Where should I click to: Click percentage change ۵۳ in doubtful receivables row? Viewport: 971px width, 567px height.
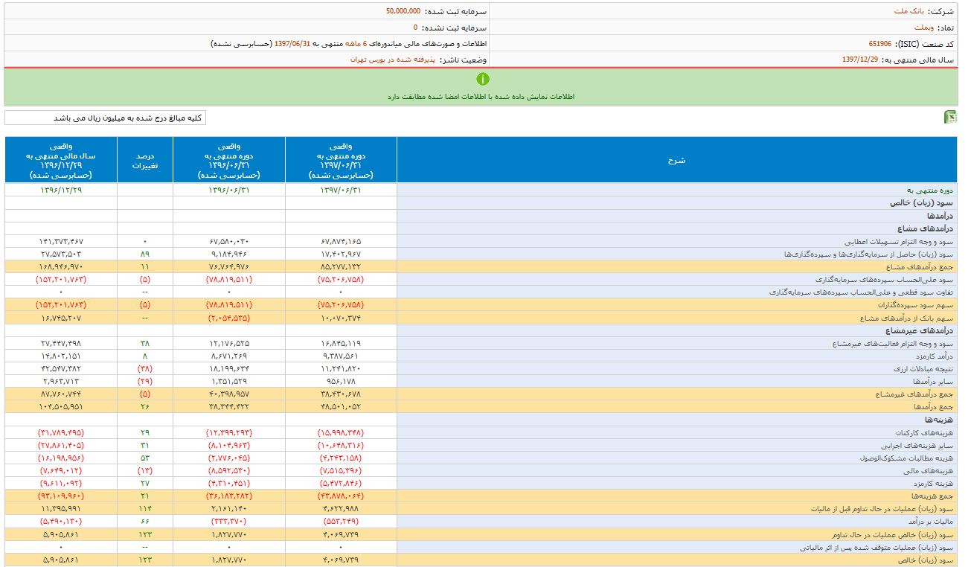point(145,458)
